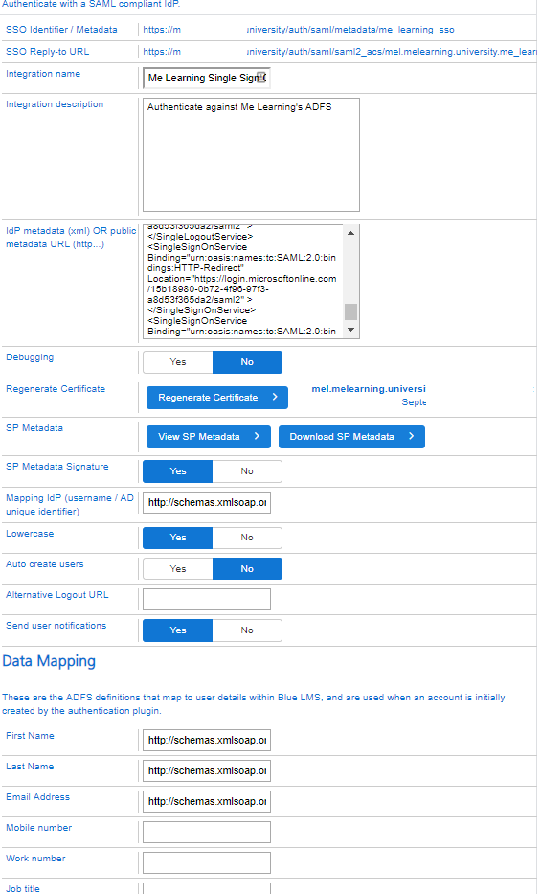Viewport: 541px width, 894px height.
Task: Click Download SP Metadata button
Action: (351, 437)
